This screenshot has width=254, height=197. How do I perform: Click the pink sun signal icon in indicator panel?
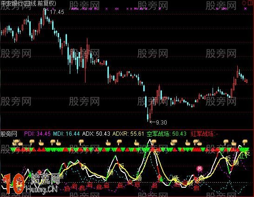pos(200,169)
